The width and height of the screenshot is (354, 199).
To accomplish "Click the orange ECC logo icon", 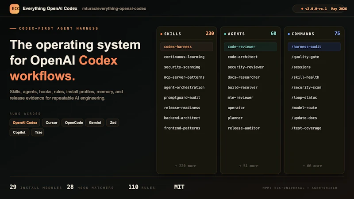I will coord(15,9).
